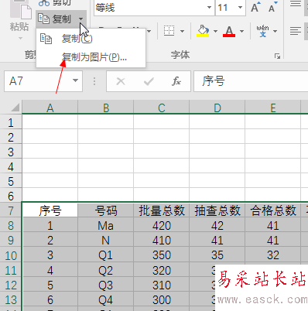
Task: Click the cancel X formula bar button
Action: tap(121, 81)
